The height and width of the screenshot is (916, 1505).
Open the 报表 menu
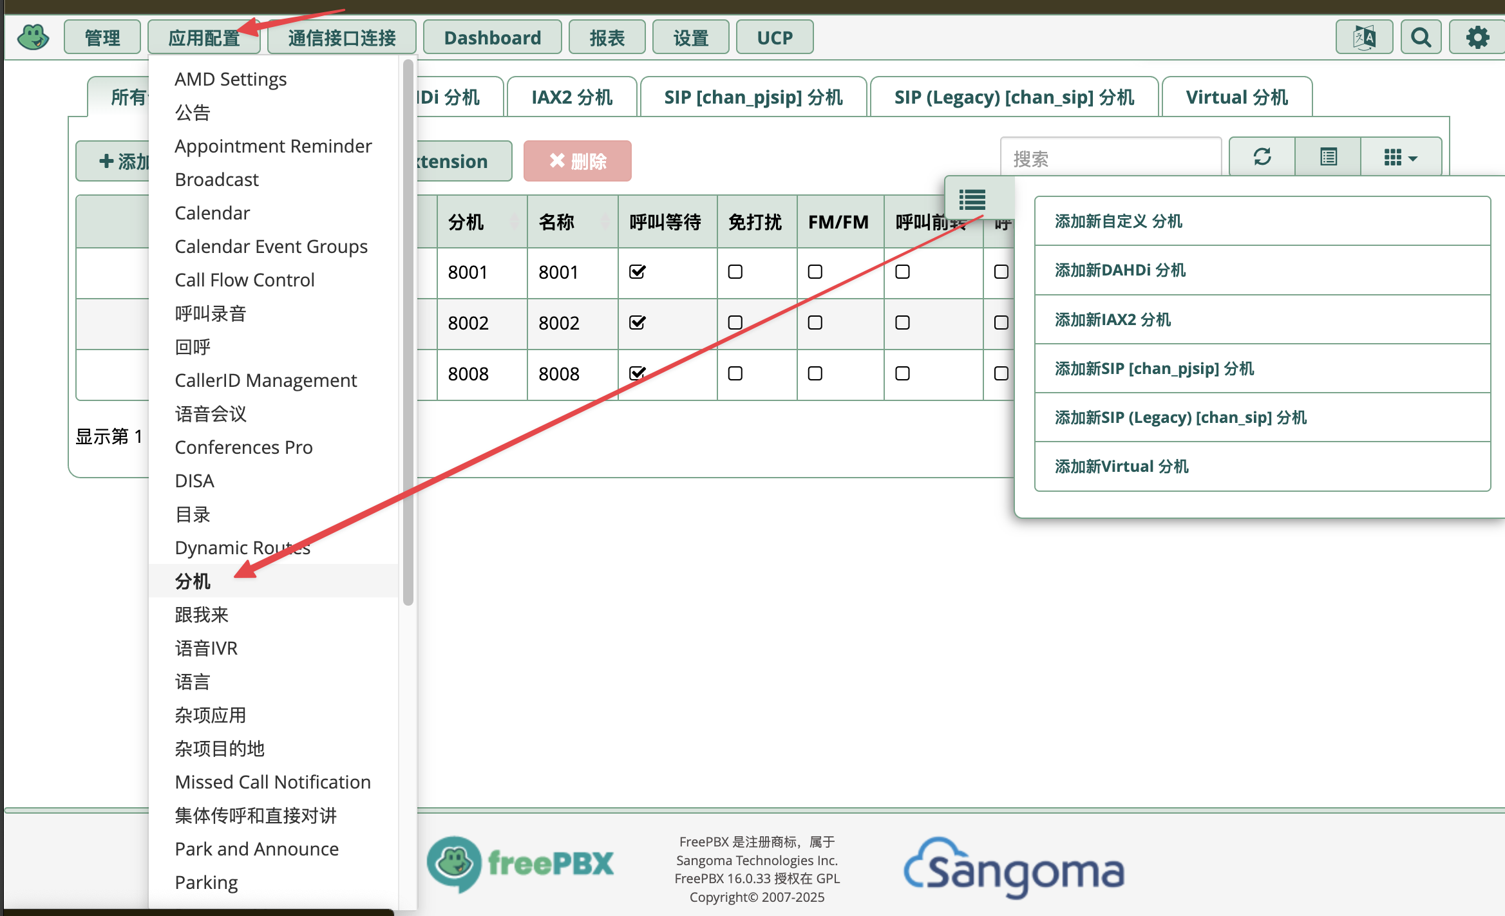(x=607, y=37)
